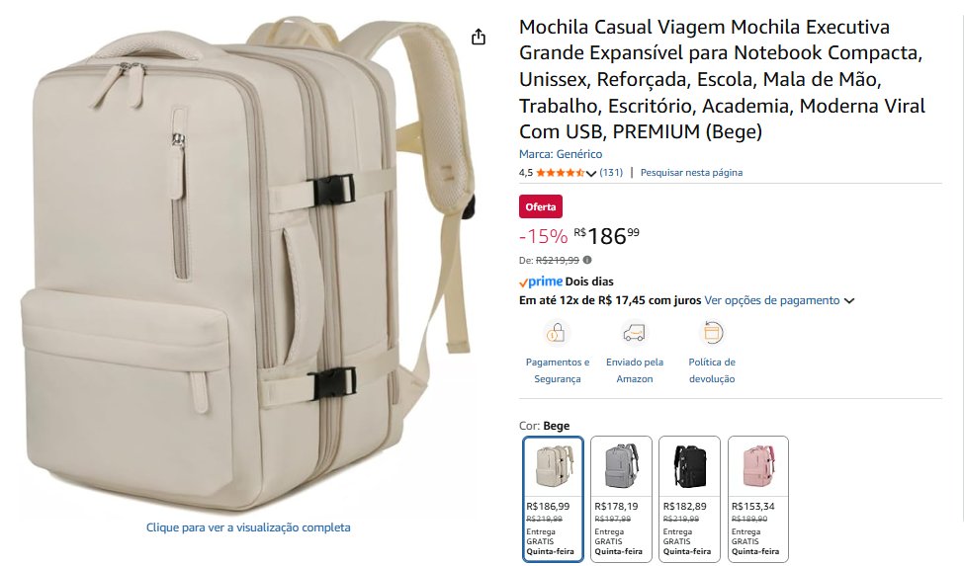Click the red Oferta deal badge

[541, 206]
